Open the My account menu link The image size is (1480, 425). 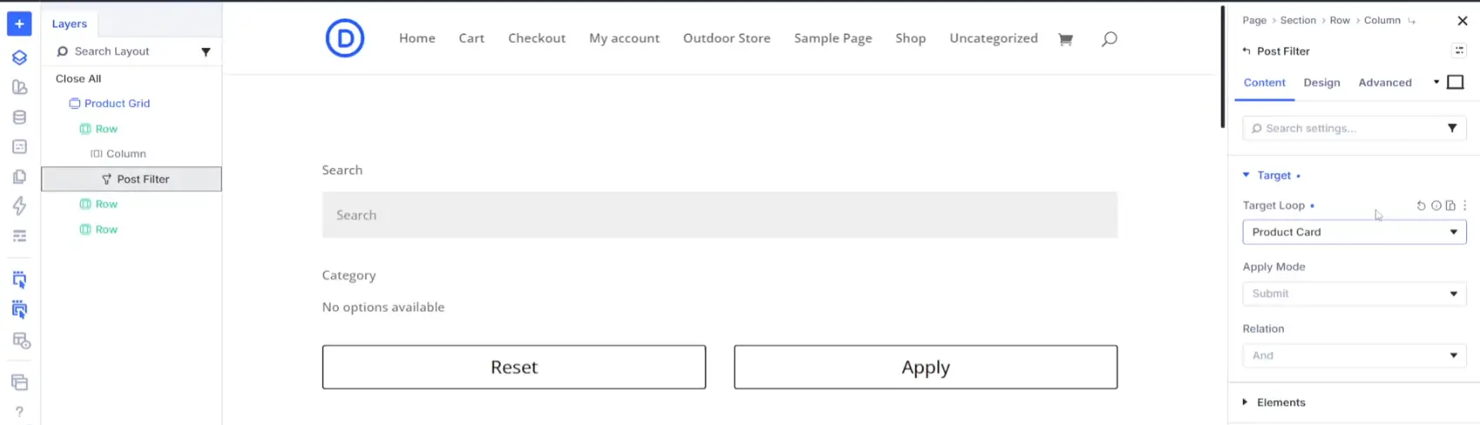click(x=624, y=38)
